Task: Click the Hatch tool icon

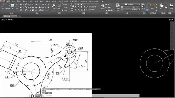Action: [x=21, y=10]
